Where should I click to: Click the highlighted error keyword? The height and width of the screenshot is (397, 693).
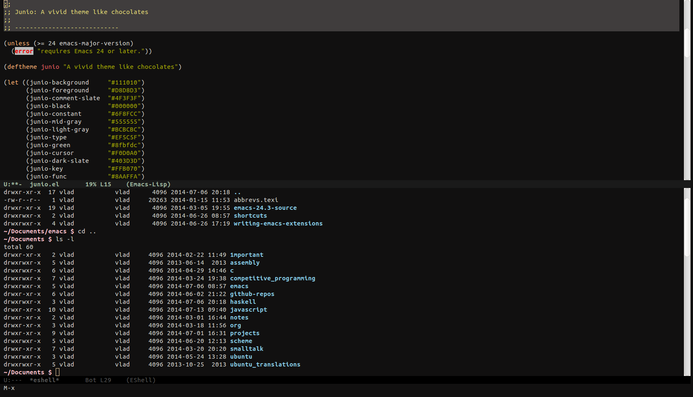click(x=24, y=51)
